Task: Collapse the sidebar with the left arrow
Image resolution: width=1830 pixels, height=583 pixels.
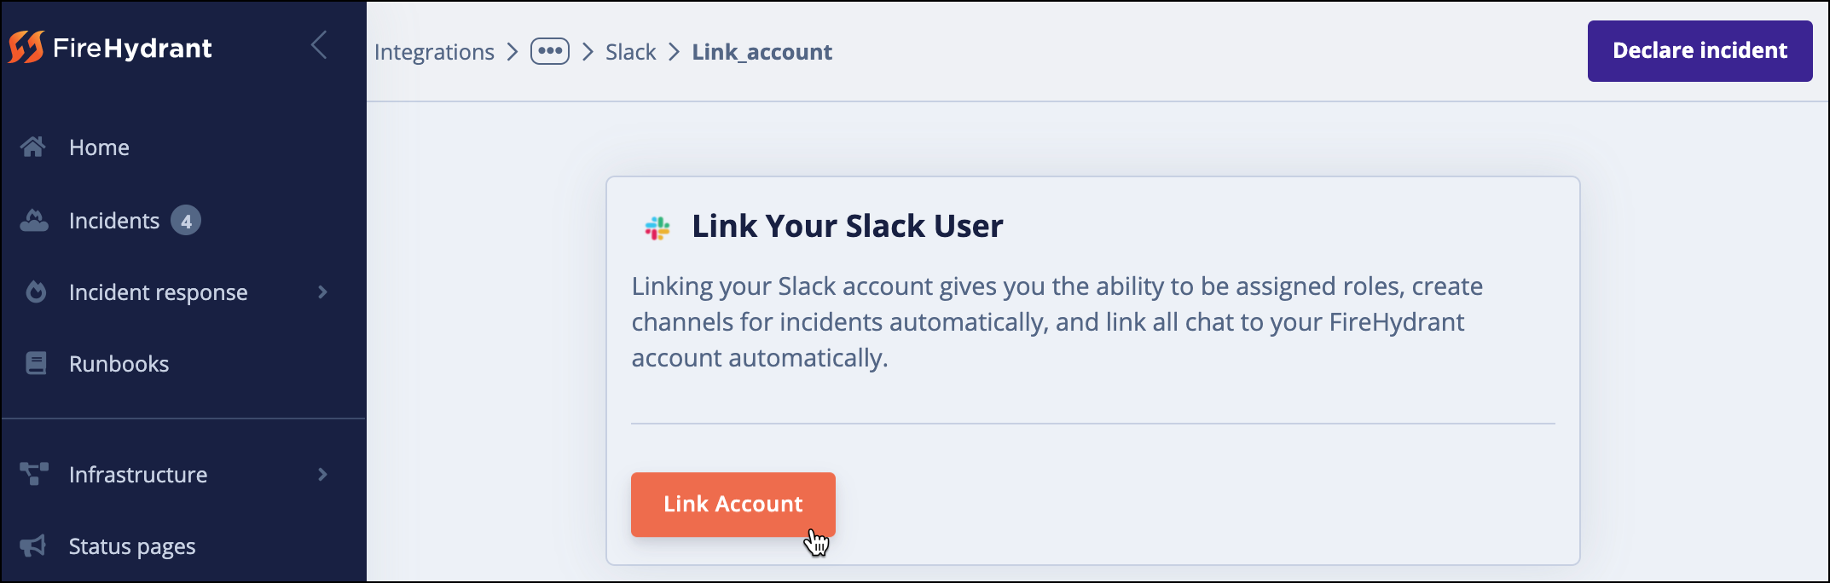Action: (x=319, y=46)
